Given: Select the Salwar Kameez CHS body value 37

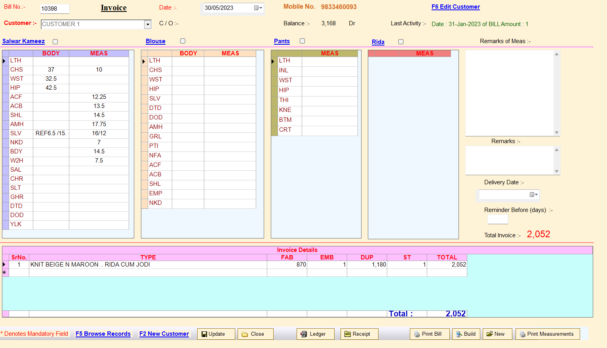Looking at the screenshot, I should pos(51,70).
